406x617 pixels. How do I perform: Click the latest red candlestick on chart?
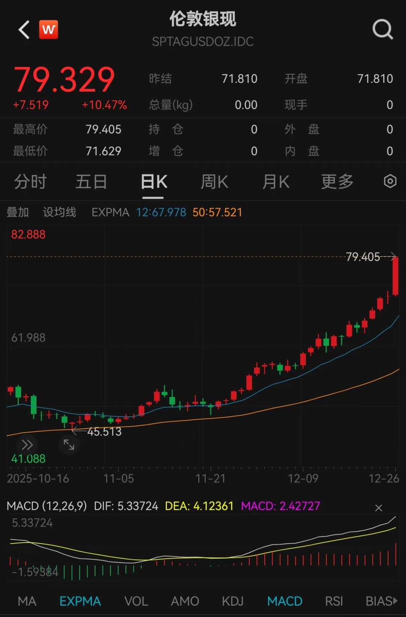click(x=395, y=277)
